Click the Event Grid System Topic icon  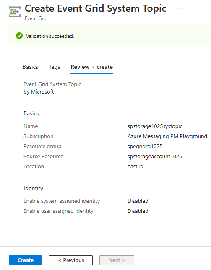[15, 12]
